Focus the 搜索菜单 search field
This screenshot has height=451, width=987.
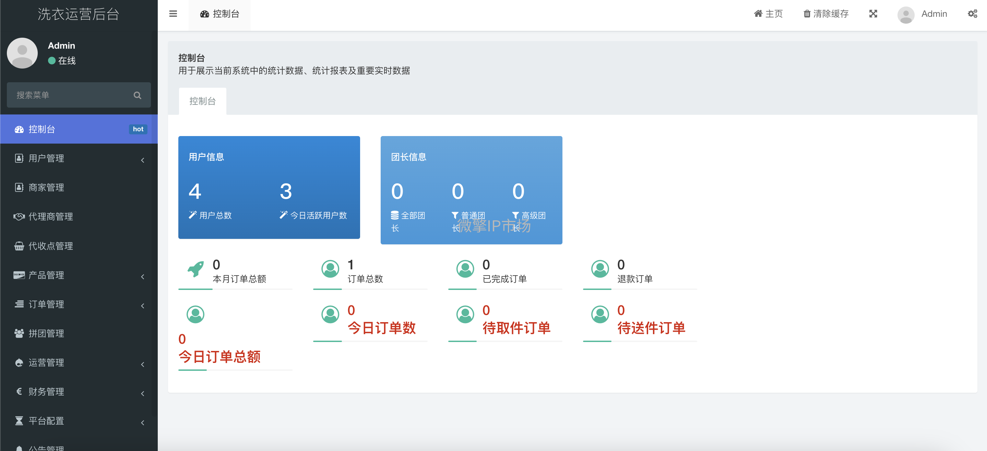tap(79, 95)
